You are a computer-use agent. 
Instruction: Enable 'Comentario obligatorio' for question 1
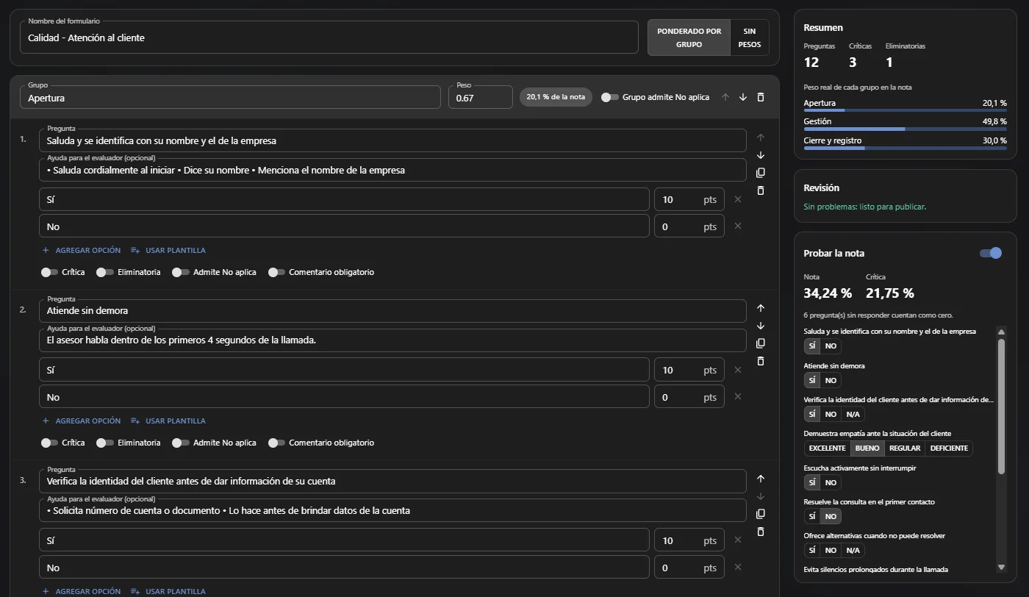276,272
